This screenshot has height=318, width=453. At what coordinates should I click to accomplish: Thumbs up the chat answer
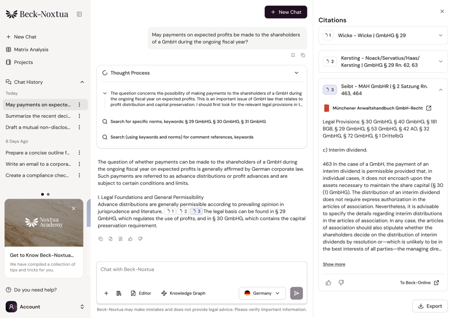(x=130, y=239)
